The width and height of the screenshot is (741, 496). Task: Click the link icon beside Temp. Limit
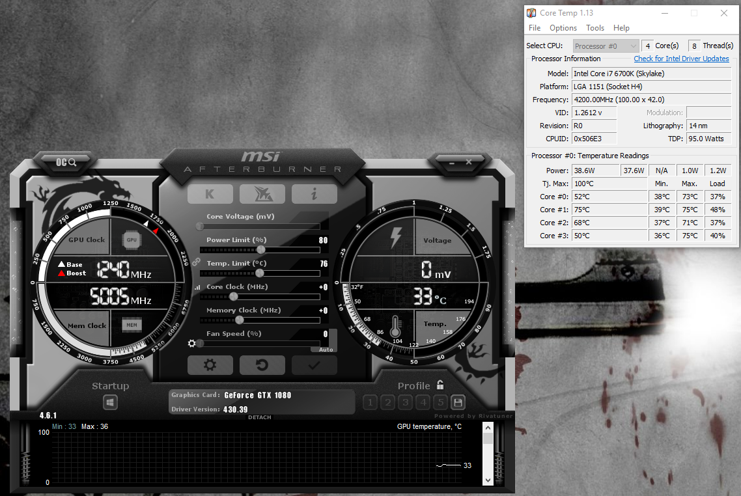196,262
